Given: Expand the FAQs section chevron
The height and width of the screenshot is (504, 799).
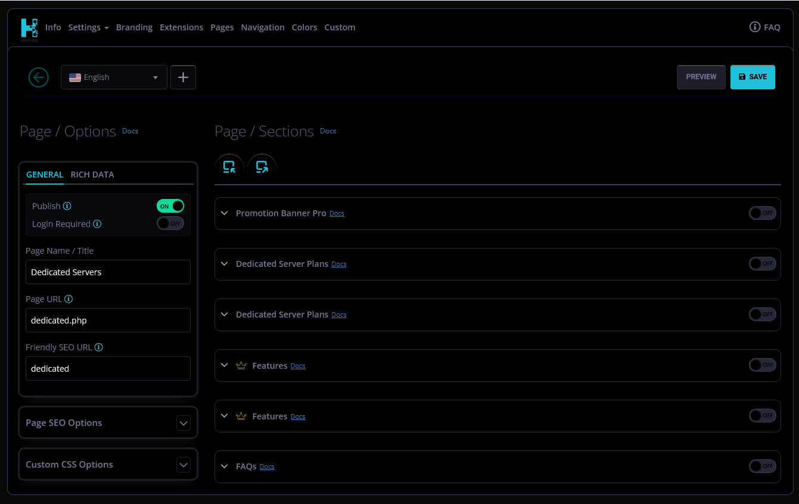Looking at the screenshot, I should pos(225,466).
